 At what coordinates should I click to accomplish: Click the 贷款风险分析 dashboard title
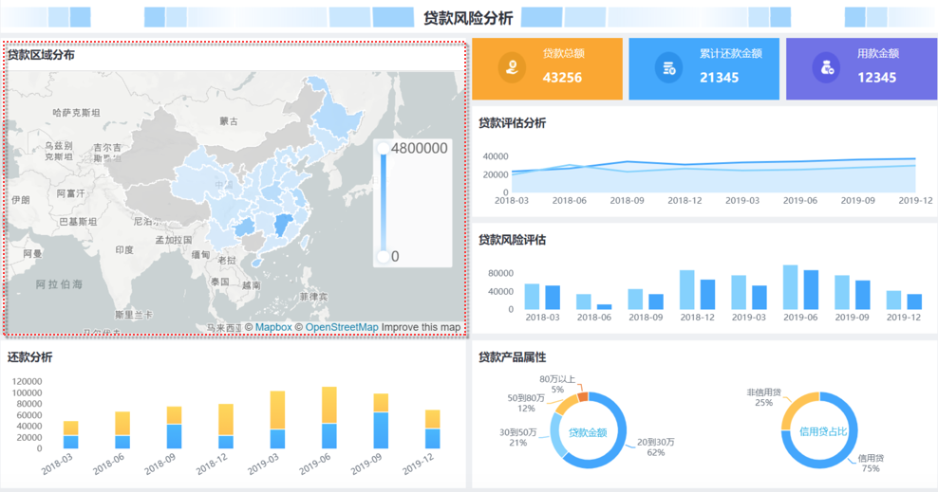(468, 18)
